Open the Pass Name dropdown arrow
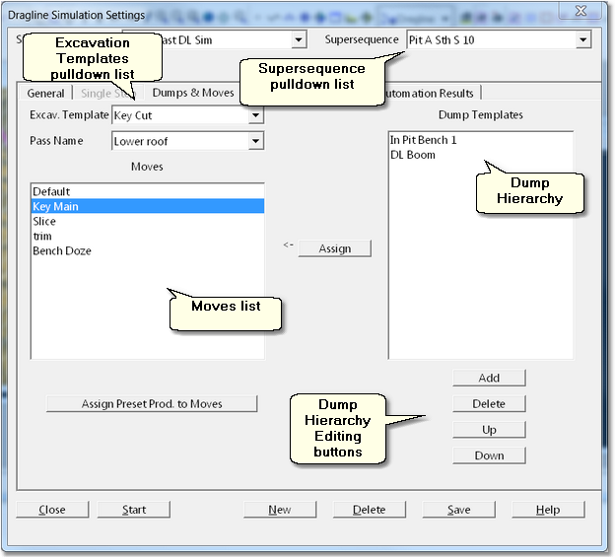Viewport: 615px width, 559px height. point(255,141)
